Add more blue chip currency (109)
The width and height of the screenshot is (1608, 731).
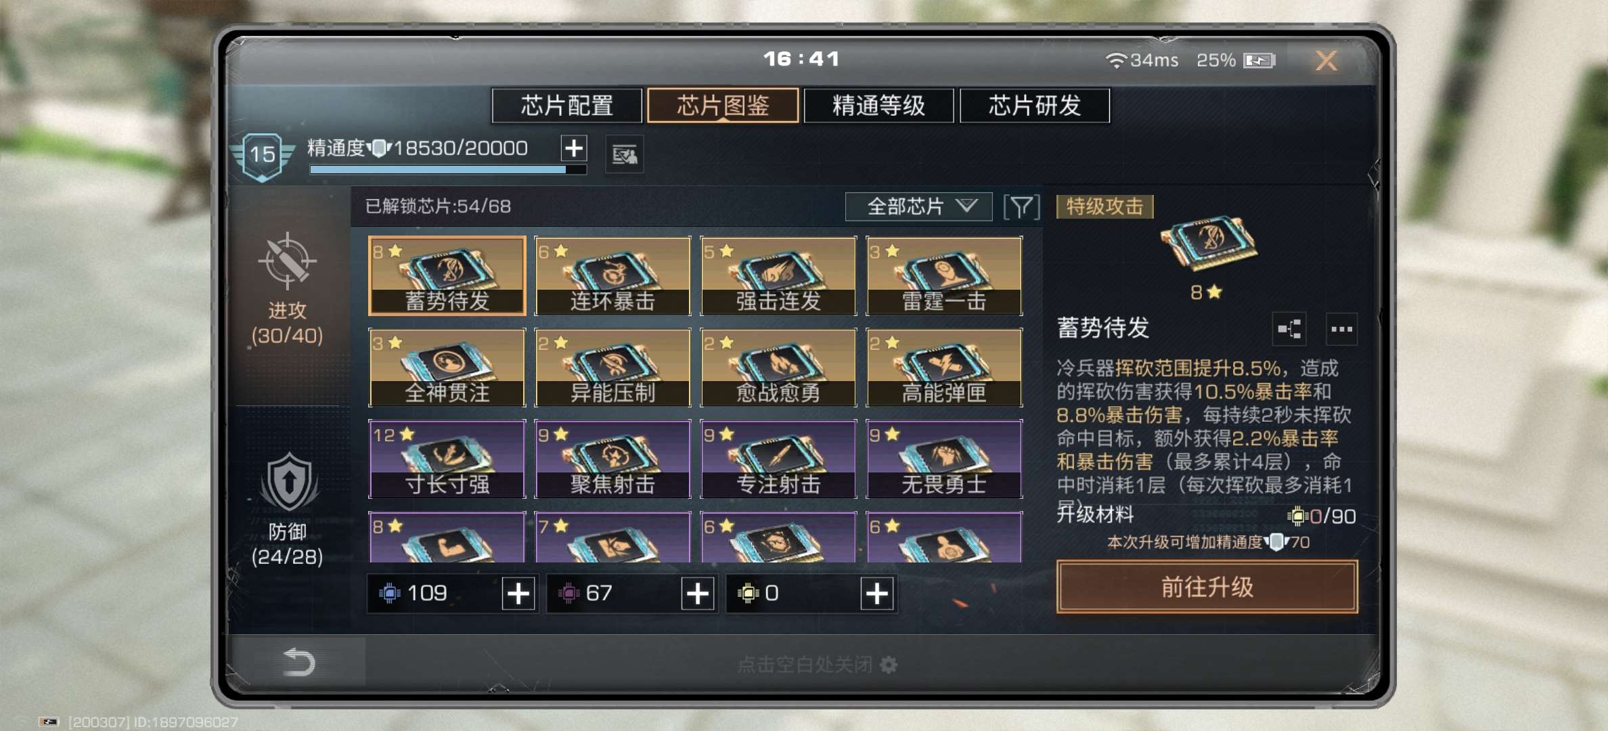point(518,594)
